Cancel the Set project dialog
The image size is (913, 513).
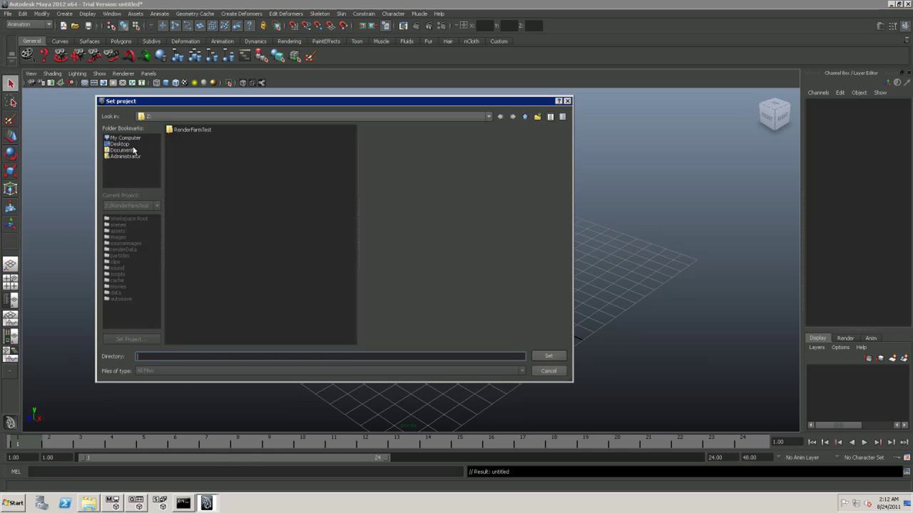point(549,371)
